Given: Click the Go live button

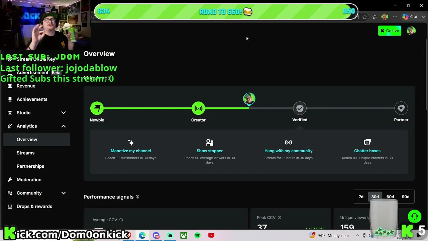Looking at the screenshot, I should pyautogui.click(x=390, y=31).
